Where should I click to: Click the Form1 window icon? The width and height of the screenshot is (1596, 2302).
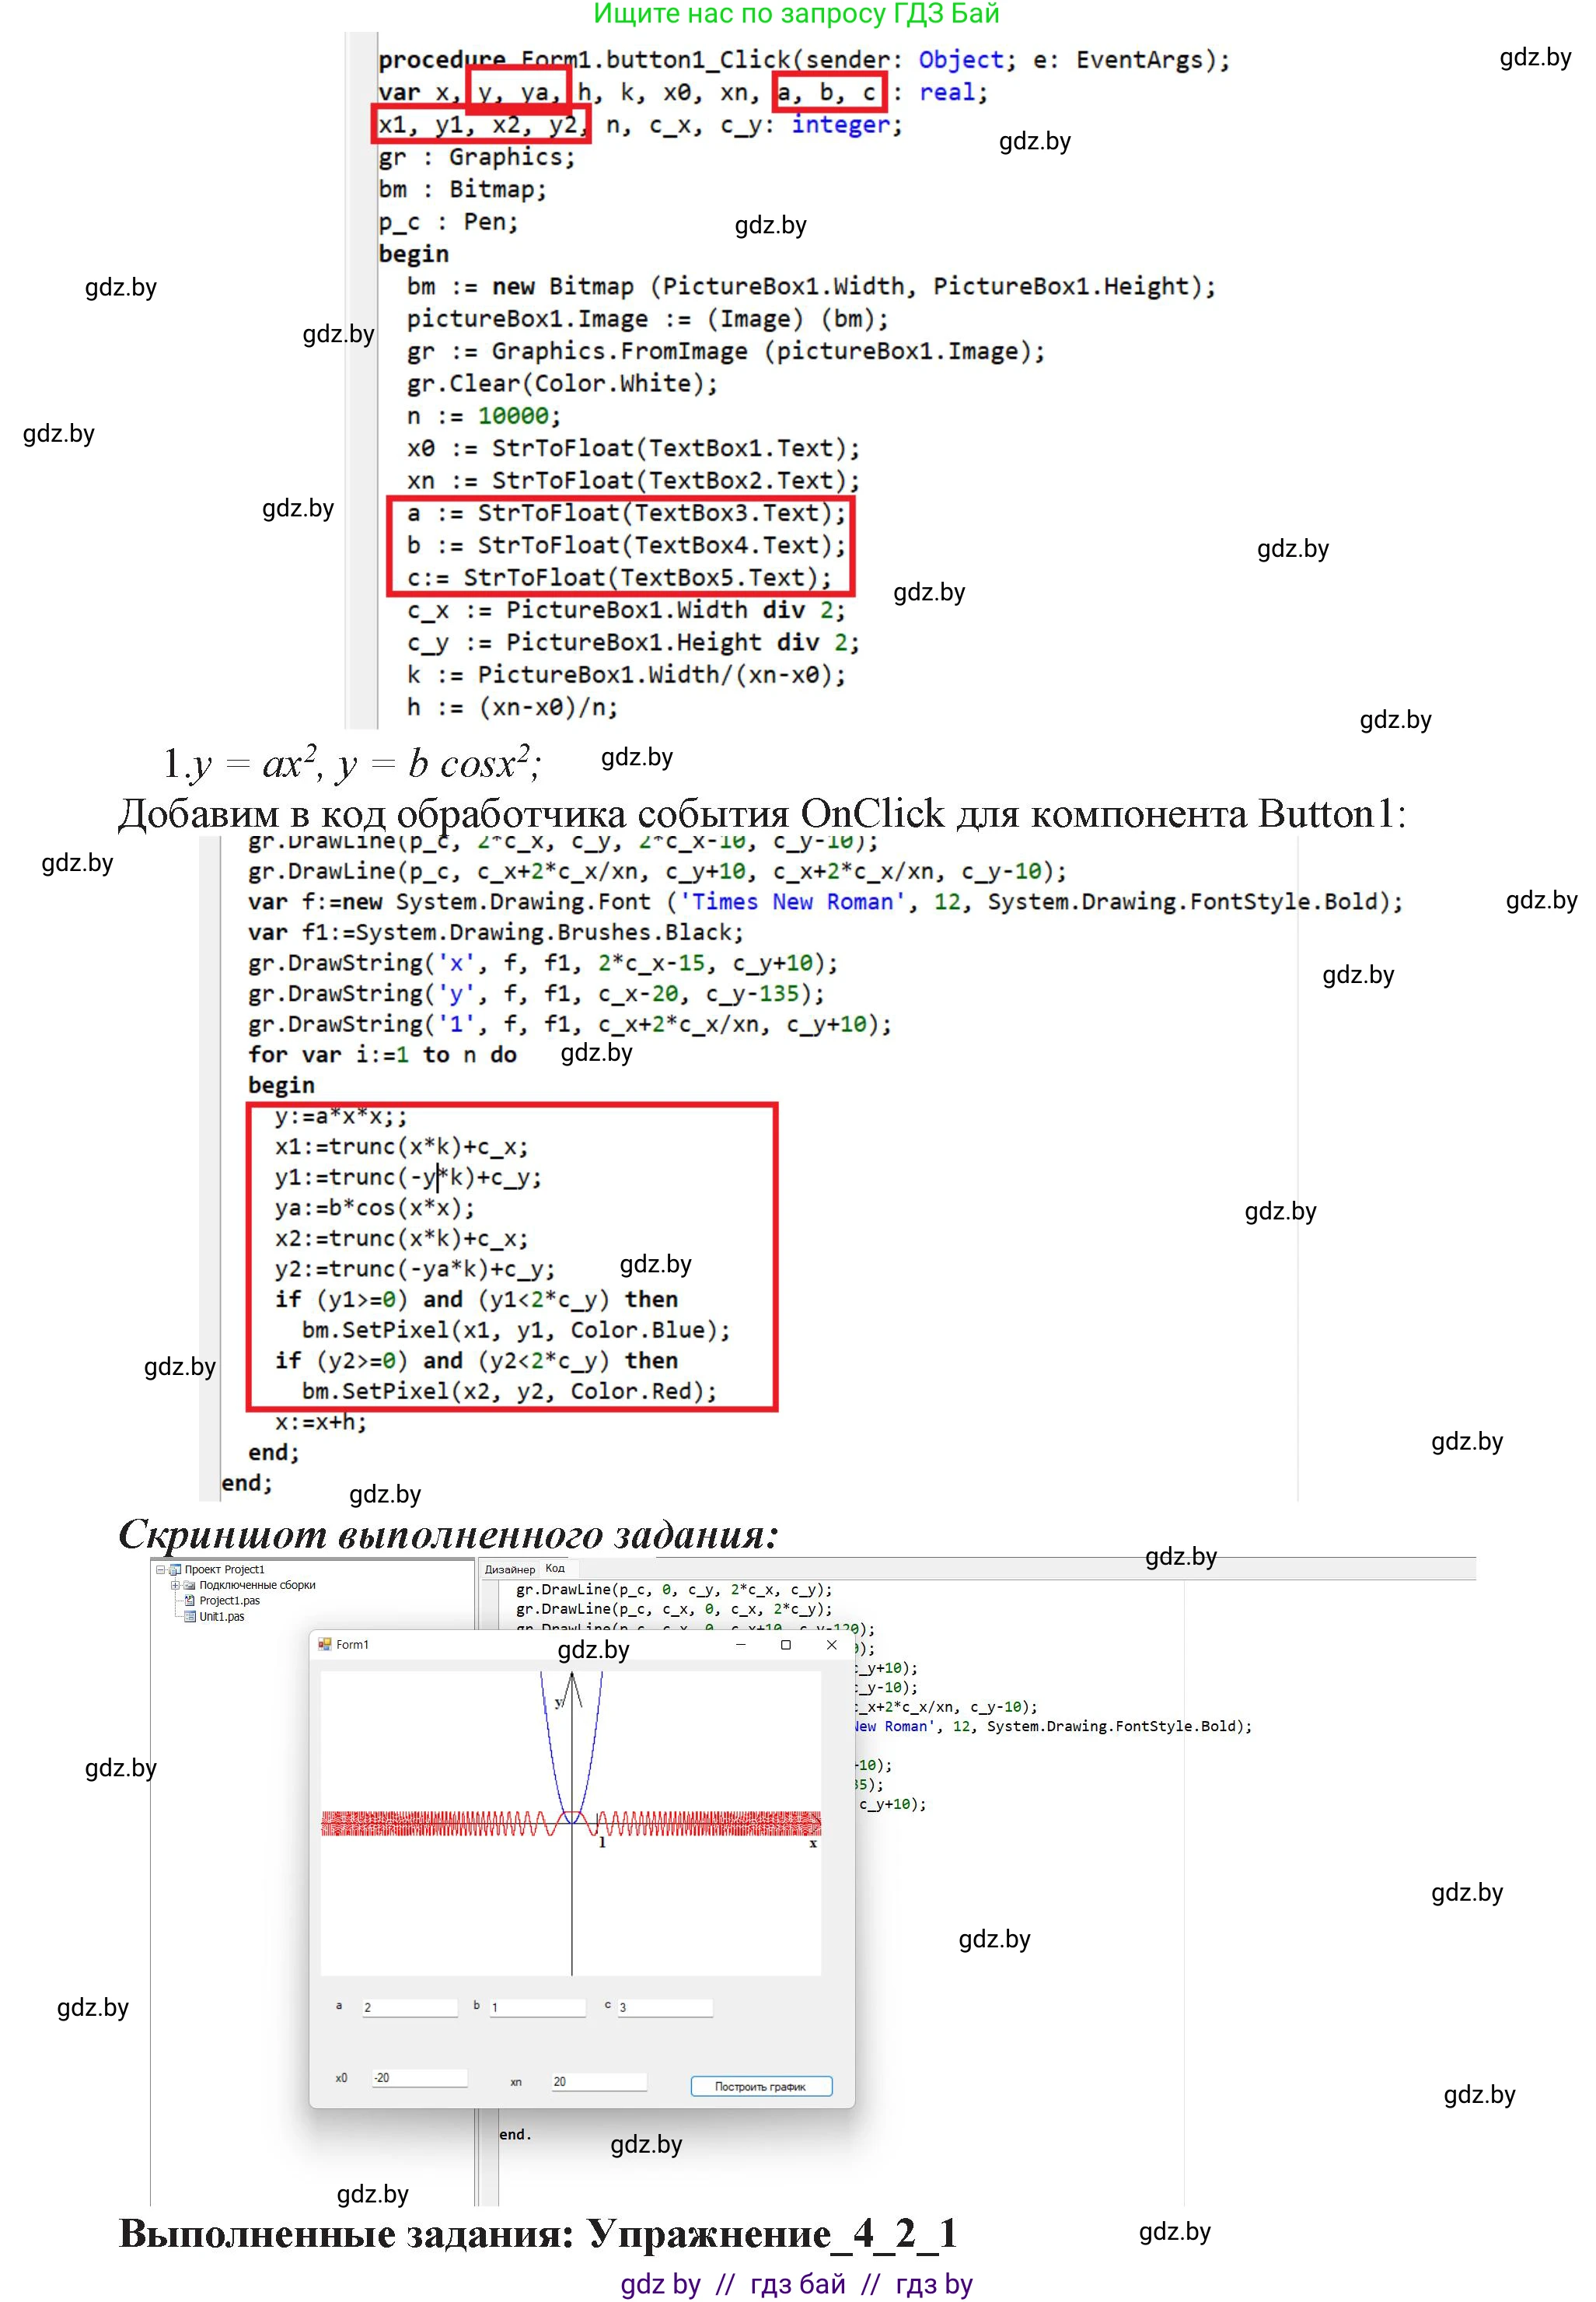pyautogui.click(x=324, y=1644)
